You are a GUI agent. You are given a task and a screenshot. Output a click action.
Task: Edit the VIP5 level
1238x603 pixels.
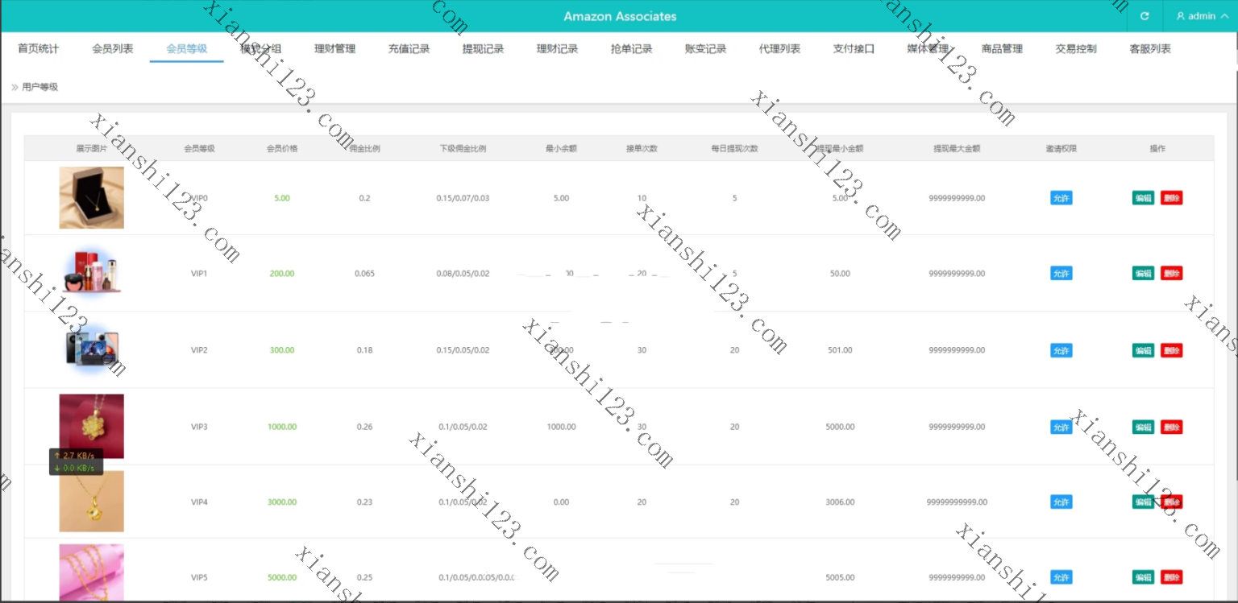1143,577
